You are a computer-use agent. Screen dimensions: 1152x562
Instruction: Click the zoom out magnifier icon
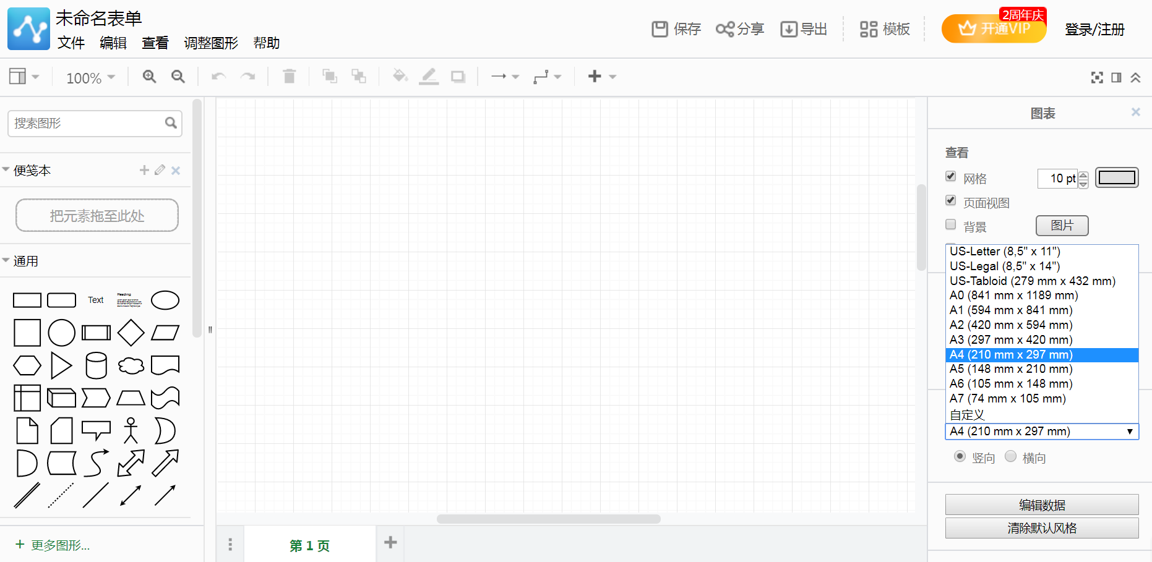(178, 77)
